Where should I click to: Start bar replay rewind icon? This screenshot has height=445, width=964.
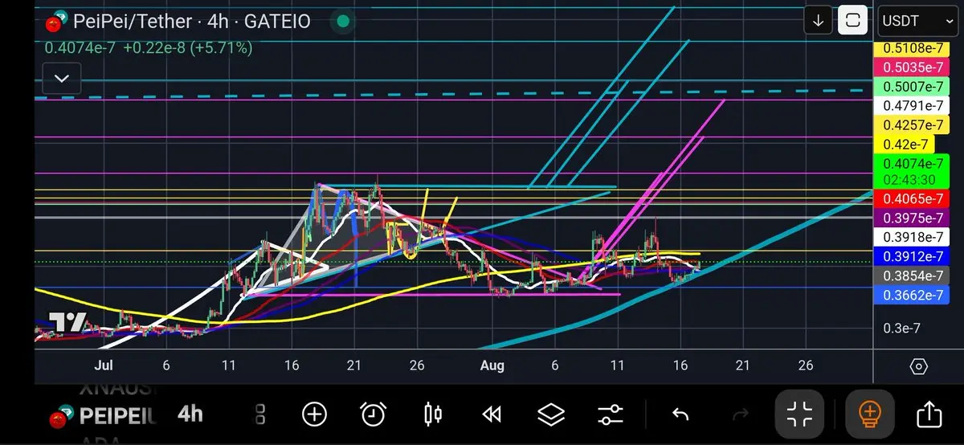492,414
